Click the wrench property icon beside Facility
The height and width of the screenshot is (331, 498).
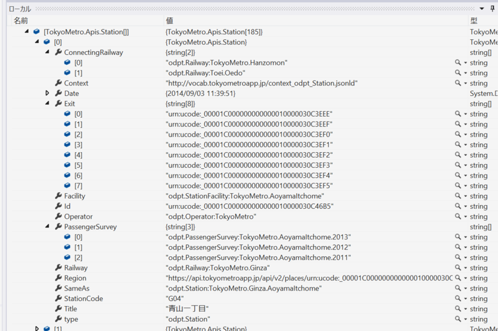(59, 196)
